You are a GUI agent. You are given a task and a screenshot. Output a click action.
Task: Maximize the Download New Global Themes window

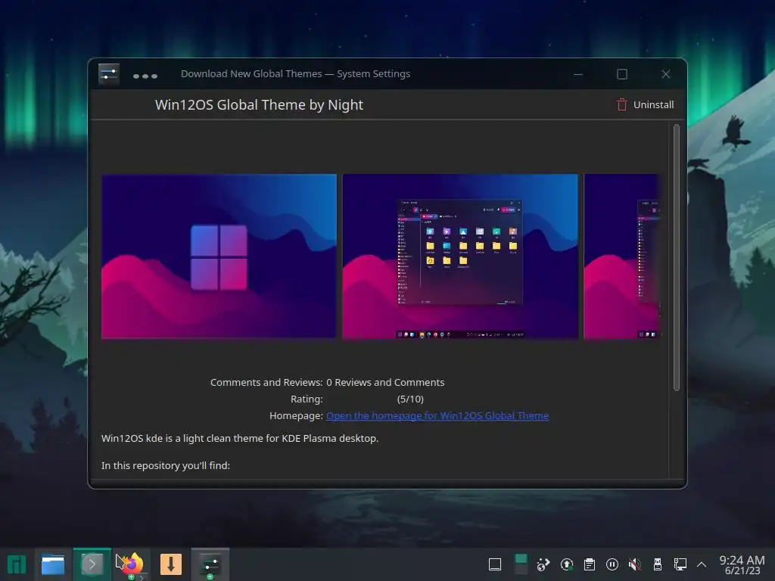point(622,74)
